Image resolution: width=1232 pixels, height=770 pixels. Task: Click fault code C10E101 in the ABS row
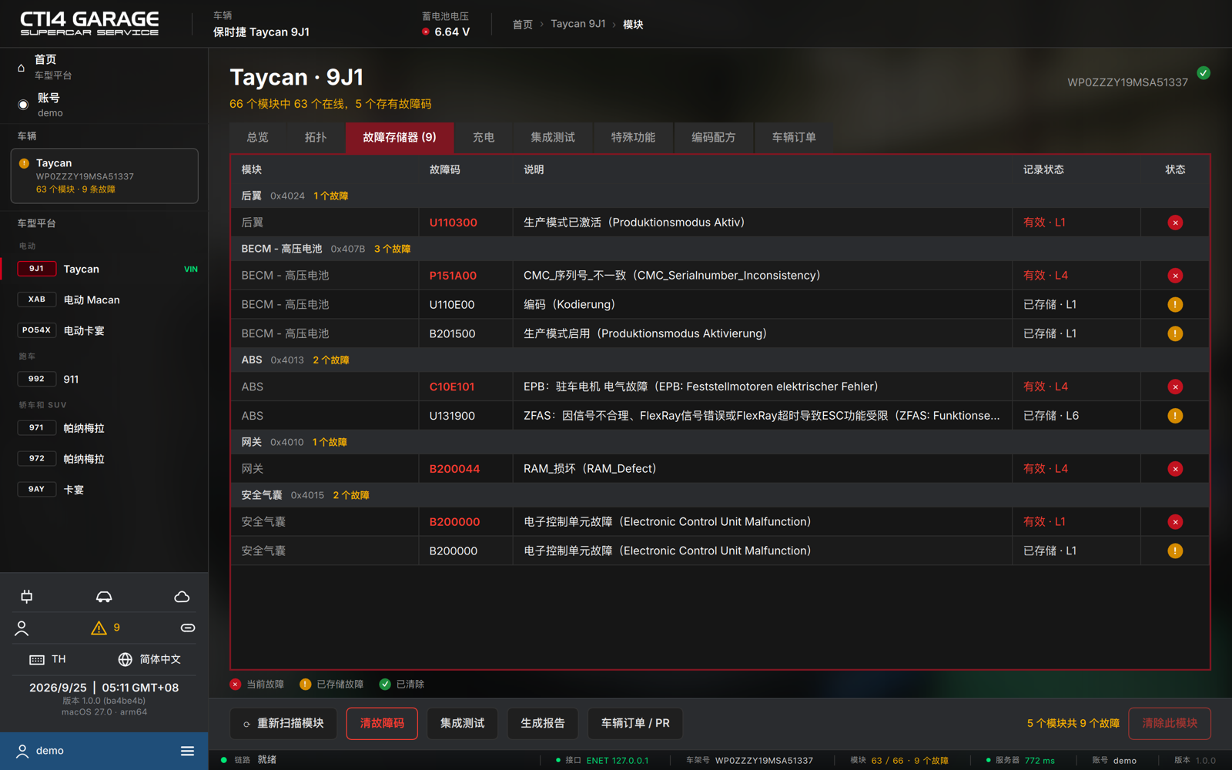coord(452,387)
